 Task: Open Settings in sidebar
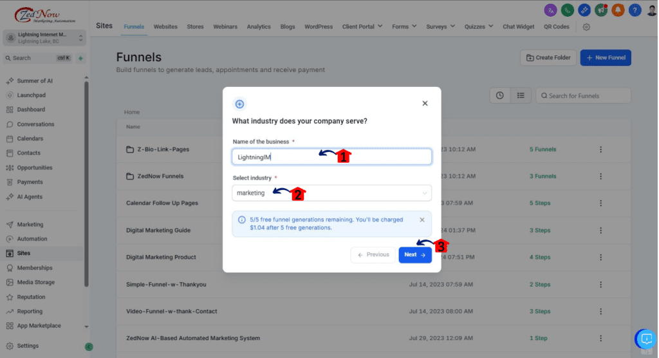point(28,346)
